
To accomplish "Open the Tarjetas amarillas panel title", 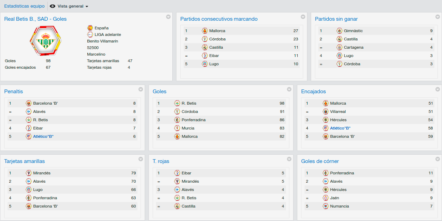I will [x=25, y=161].
